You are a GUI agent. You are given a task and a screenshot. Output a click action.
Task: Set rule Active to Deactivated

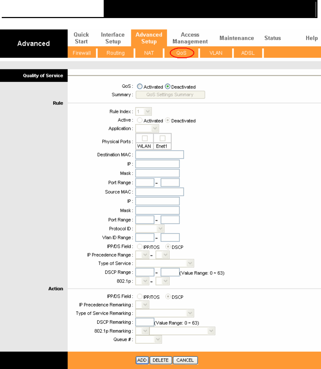point(167,120)
